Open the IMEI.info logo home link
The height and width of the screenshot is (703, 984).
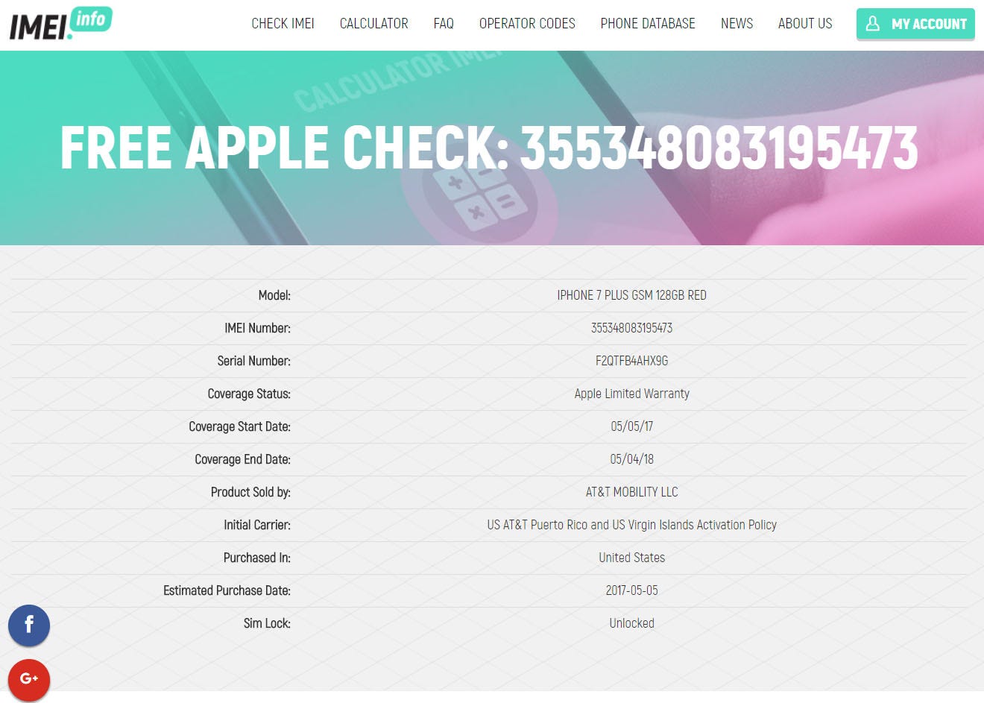pyautogui.click(x=60, y=23)
